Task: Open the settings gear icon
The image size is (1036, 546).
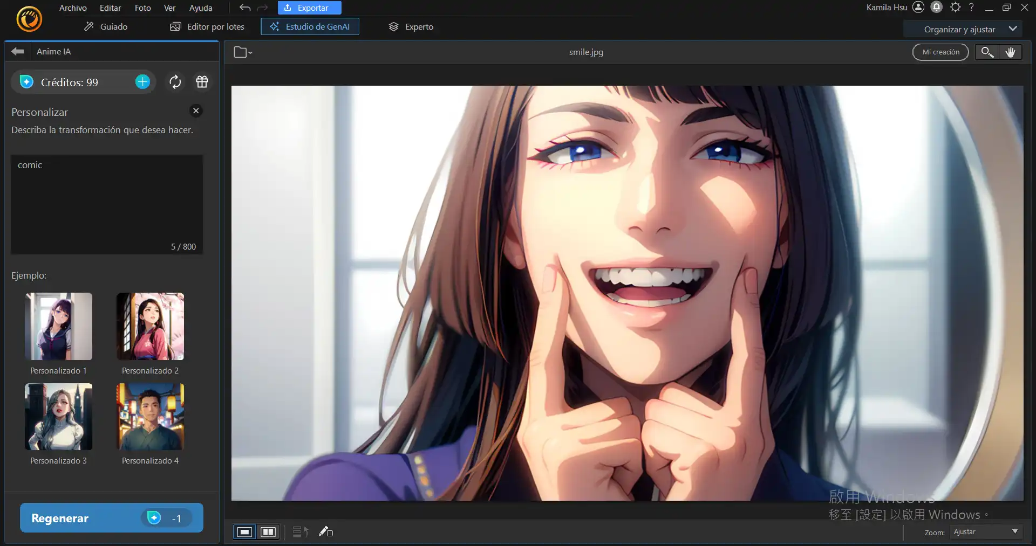Action: click(955, 7)
